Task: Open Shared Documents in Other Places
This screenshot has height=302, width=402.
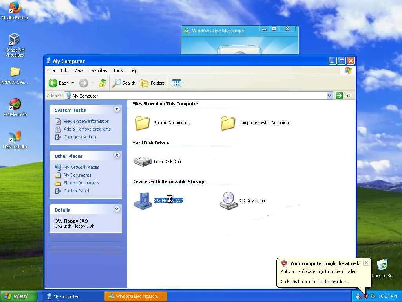Action: [81, 183]
